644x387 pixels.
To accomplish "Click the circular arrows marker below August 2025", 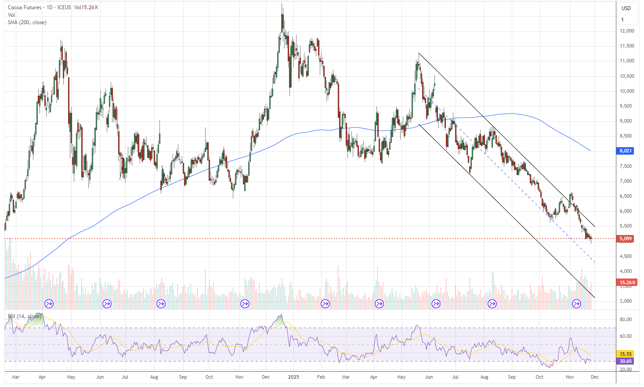I will point(492,303).
